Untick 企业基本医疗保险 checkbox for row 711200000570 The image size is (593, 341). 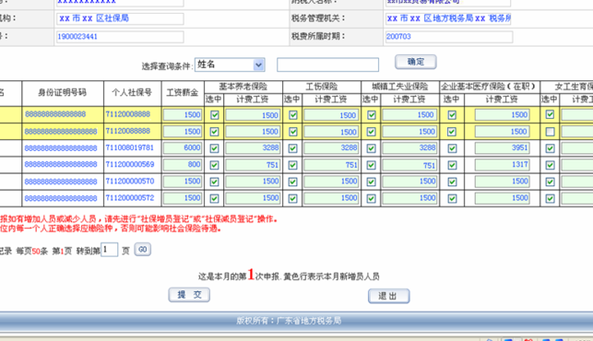tap(452, 182)
